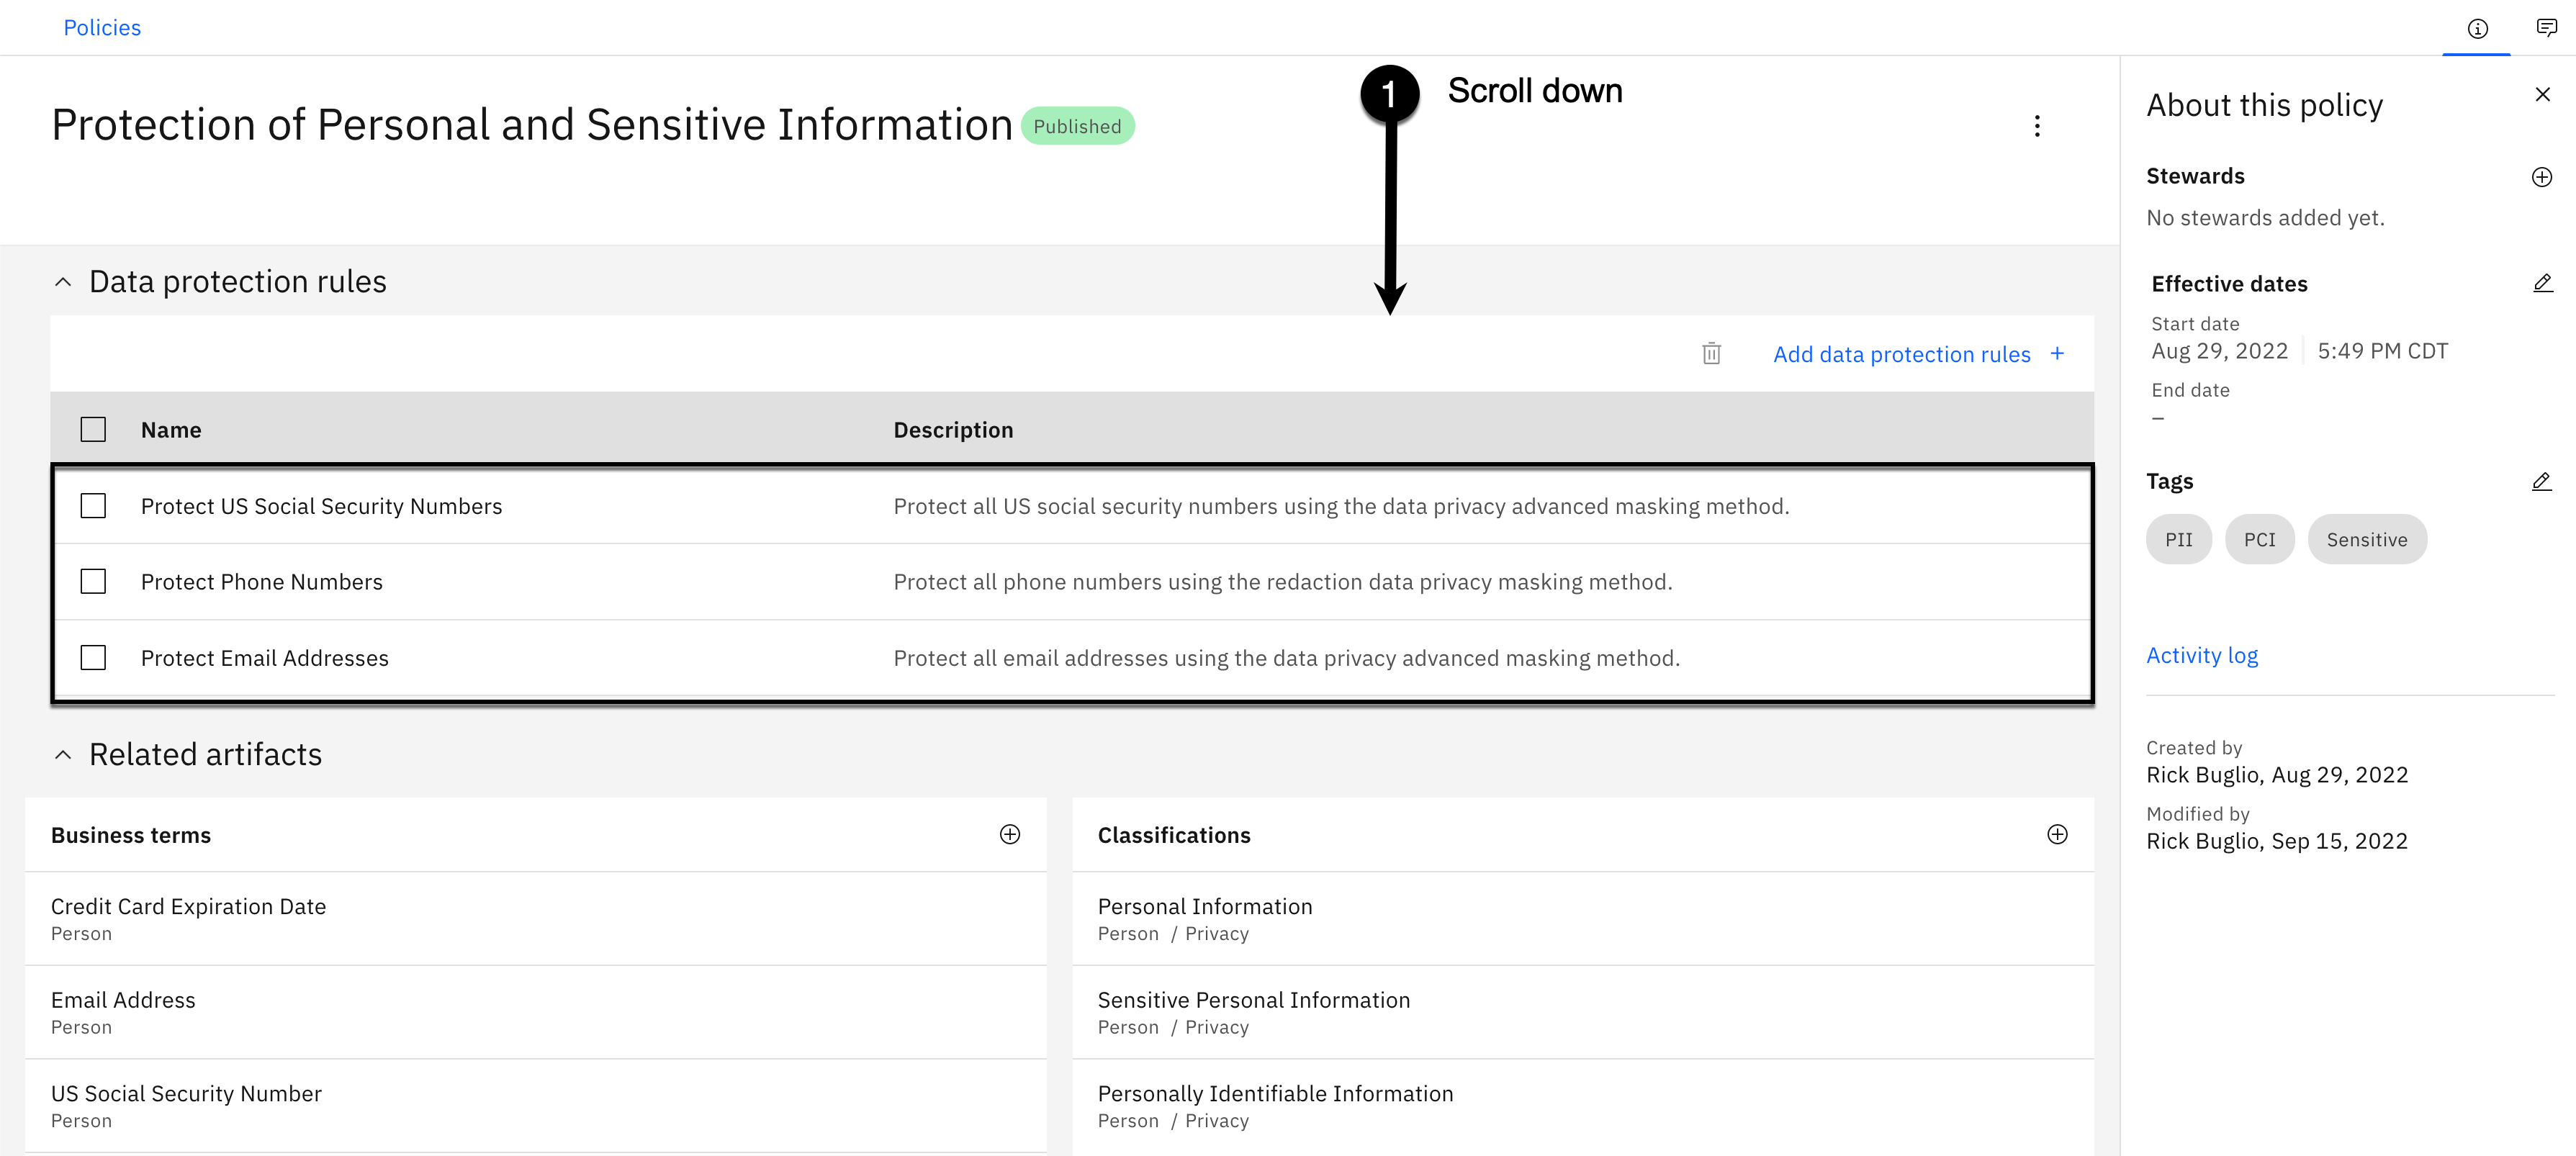This screenshot has width=2576, height=1156.
Task: Tick the Protect Email Addresses checkbox
Action: 93,658
